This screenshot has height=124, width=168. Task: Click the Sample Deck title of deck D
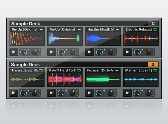[25, 65]
